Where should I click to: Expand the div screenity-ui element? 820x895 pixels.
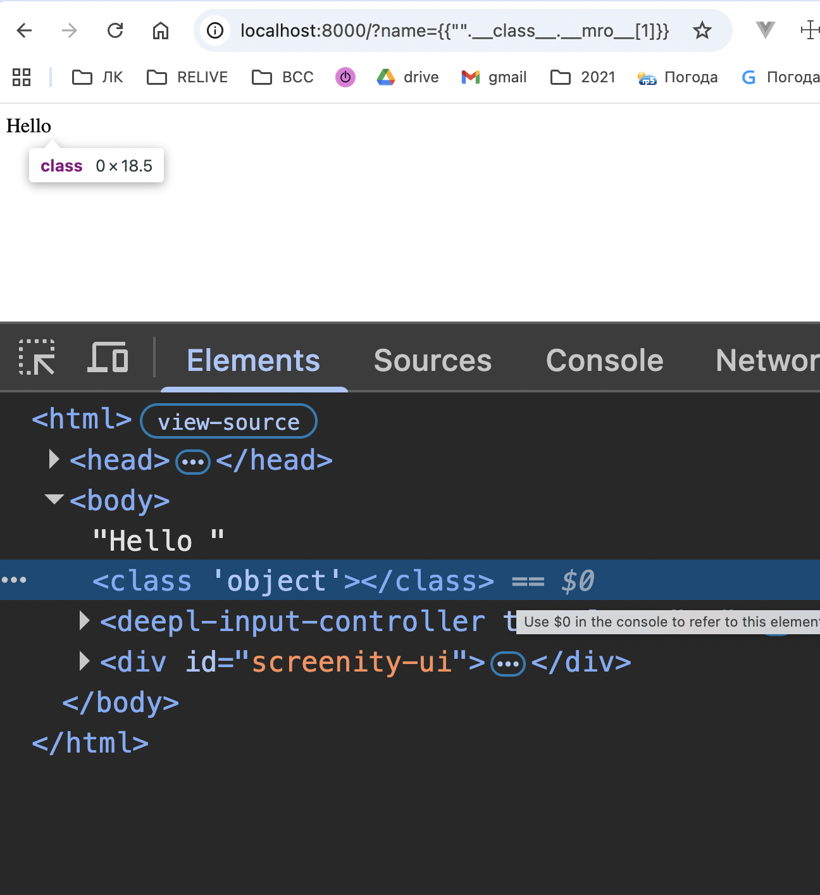[84, 661]
